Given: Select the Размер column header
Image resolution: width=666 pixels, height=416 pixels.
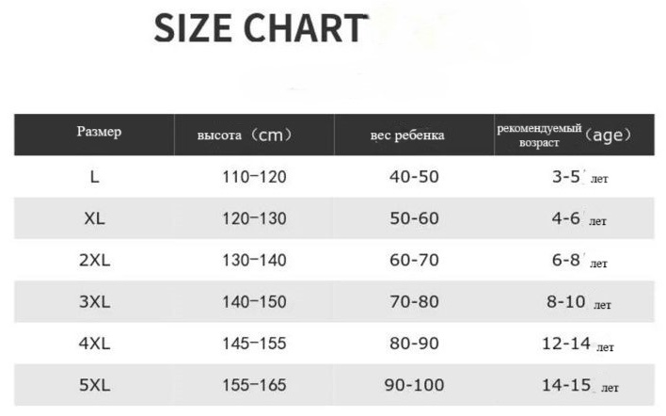Looking at the screenshot, I should (x=99, y=132).
